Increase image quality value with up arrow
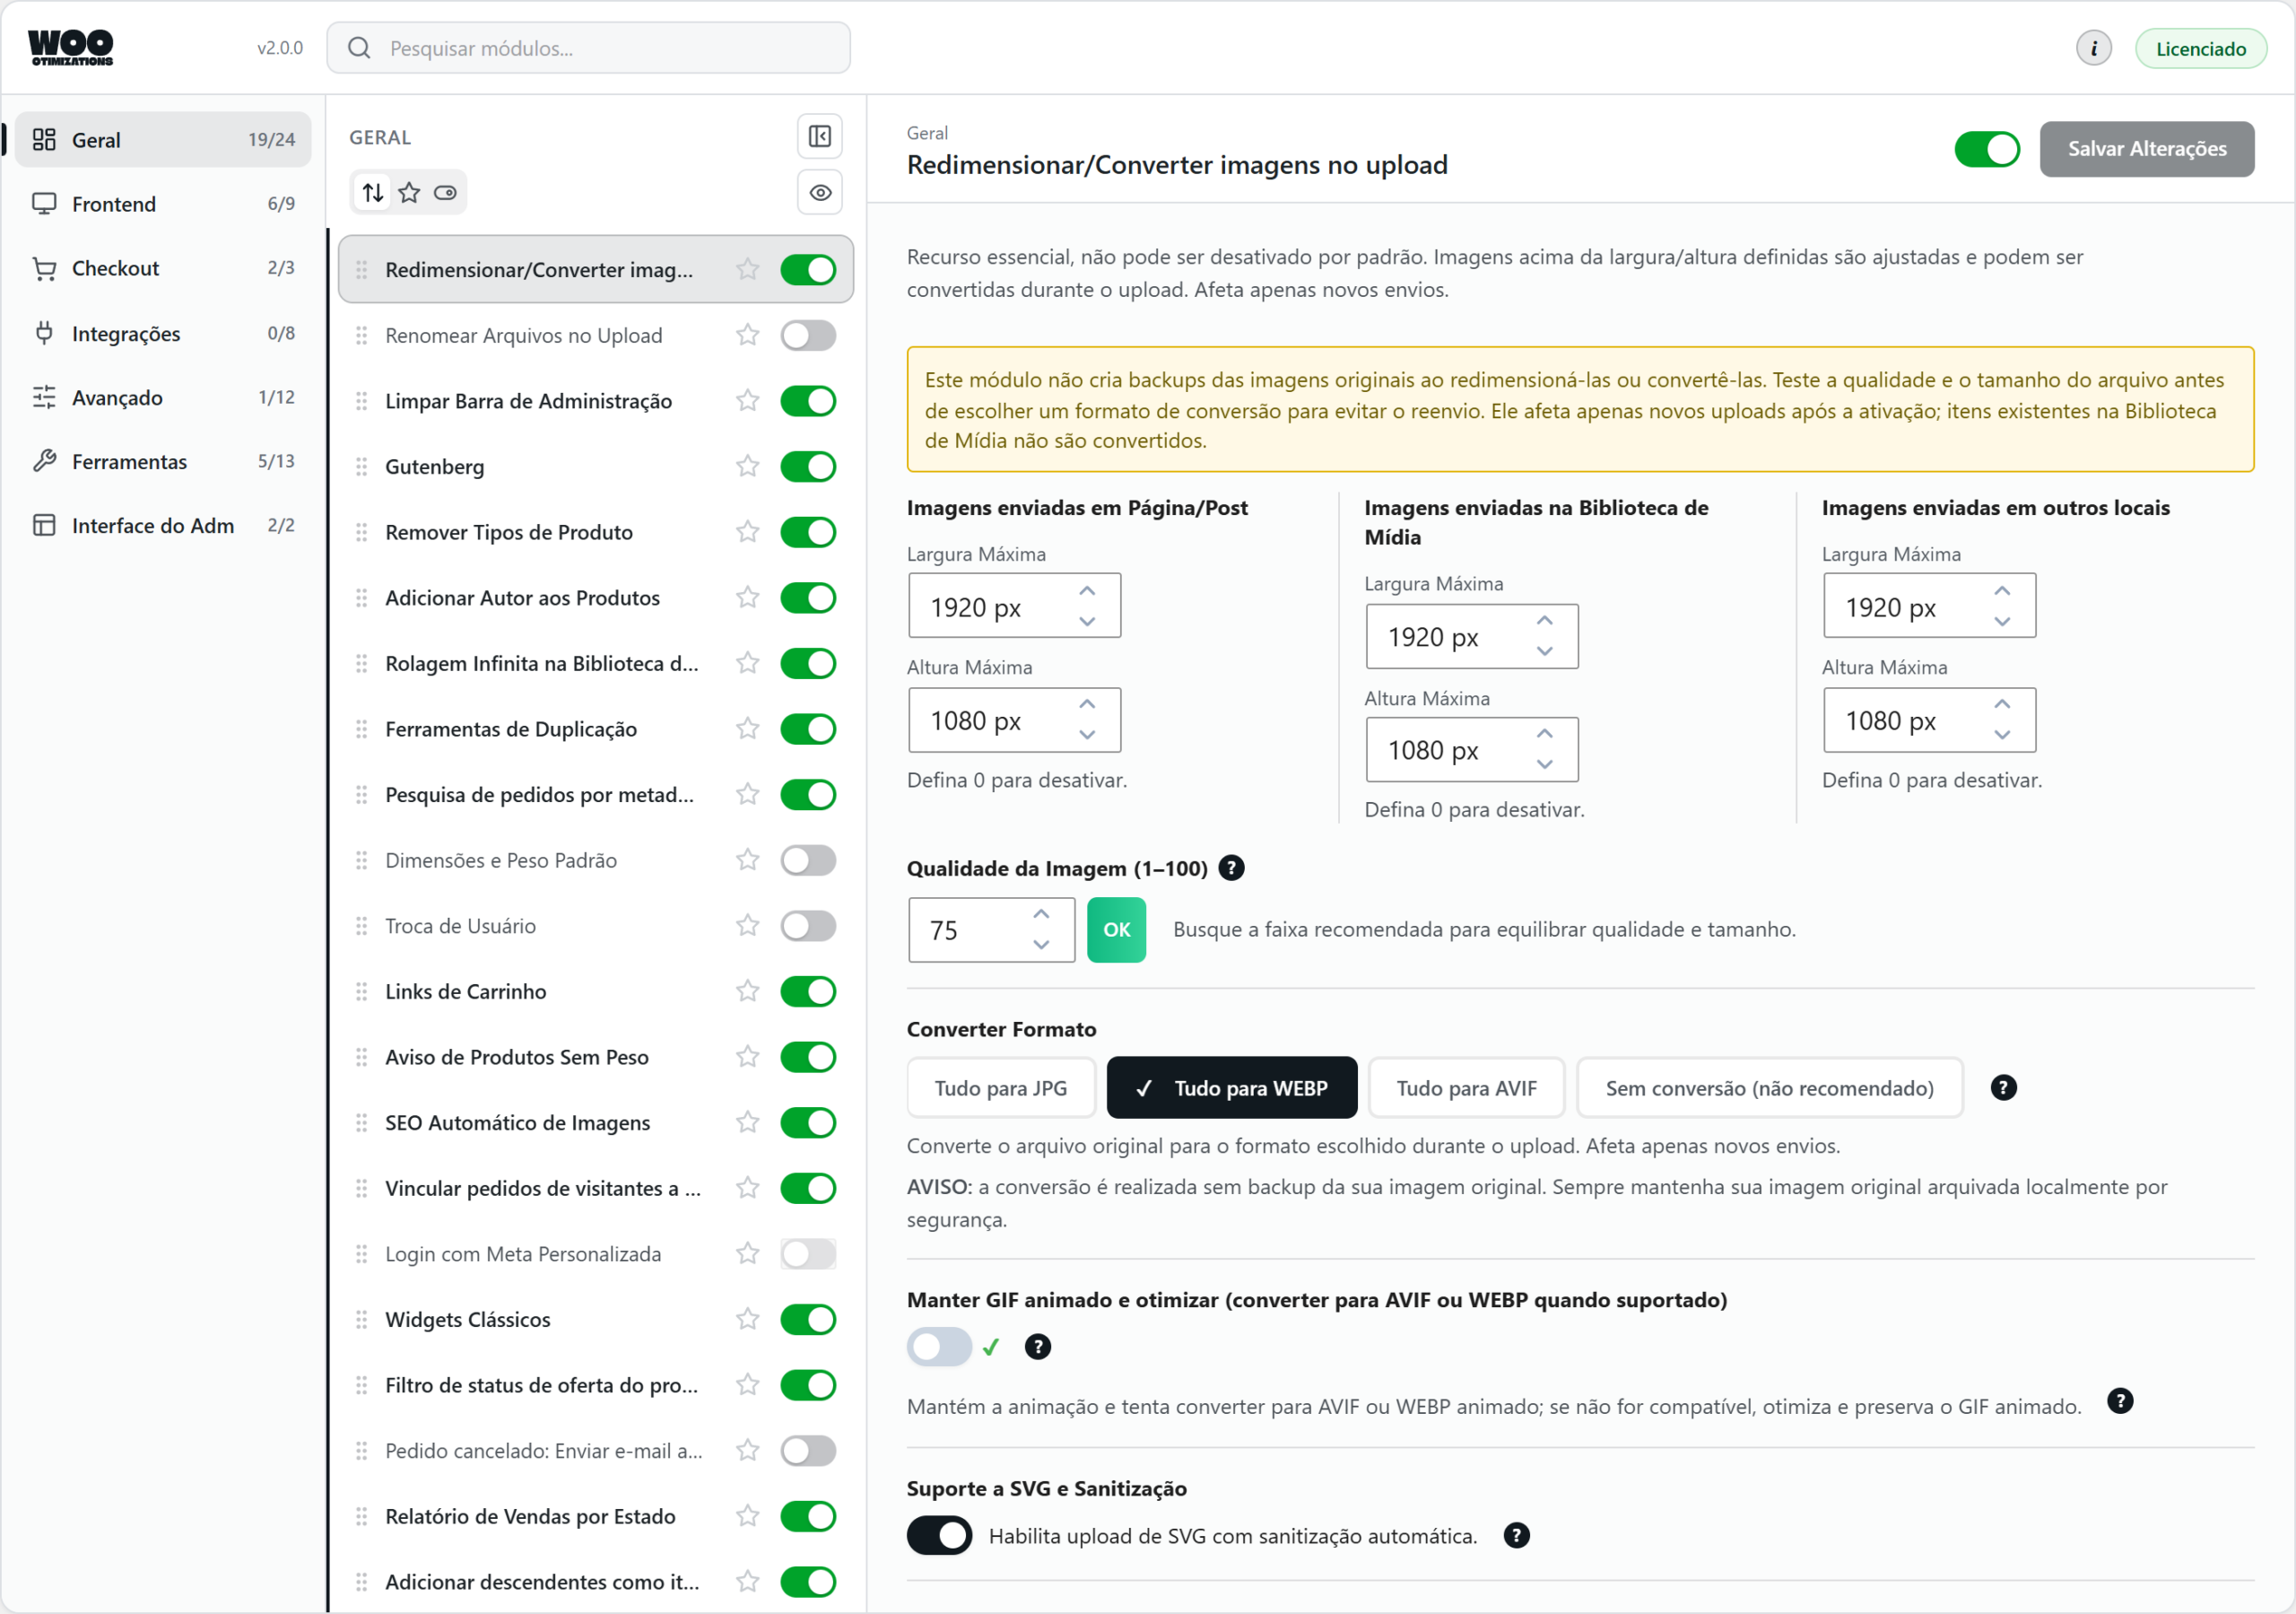The height and width of the screenshot is (1614, 2296). (x=1041, y=914)
